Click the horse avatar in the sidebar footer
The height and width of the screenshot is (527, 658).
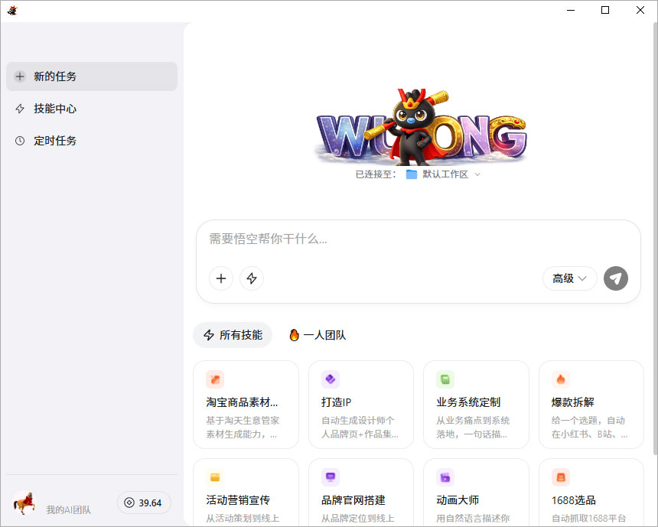pyautogui.click(x=24, y=503)
